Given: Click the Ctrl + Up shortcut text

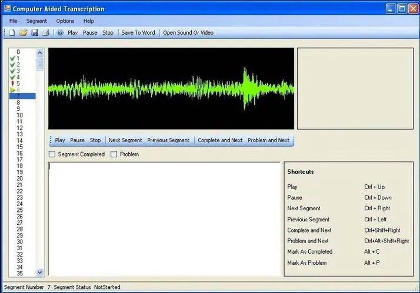Looking at the screenshot, I should coord(375,187).
